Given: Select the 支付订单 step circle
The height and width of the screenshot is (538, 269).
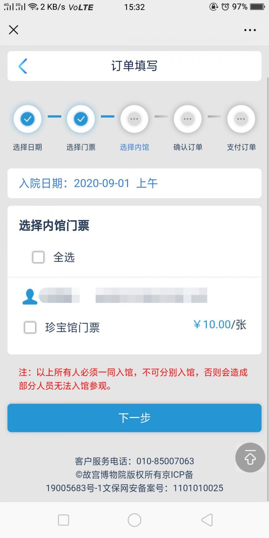Looking at the screenshot, I should (241, 119).
